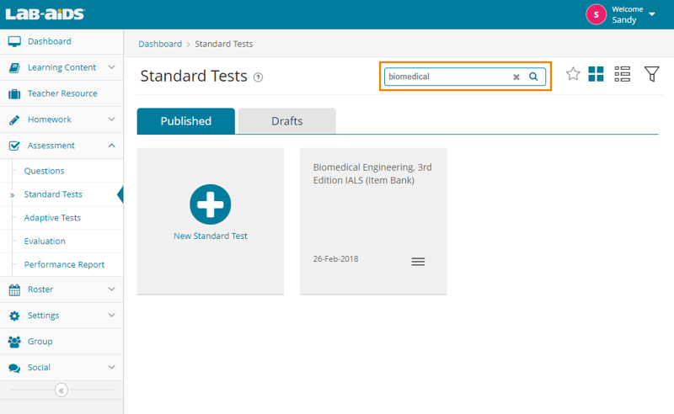Viewport: 674px width, 414px height.
Task: Switch to the Drafts tab
Action: 286,121
